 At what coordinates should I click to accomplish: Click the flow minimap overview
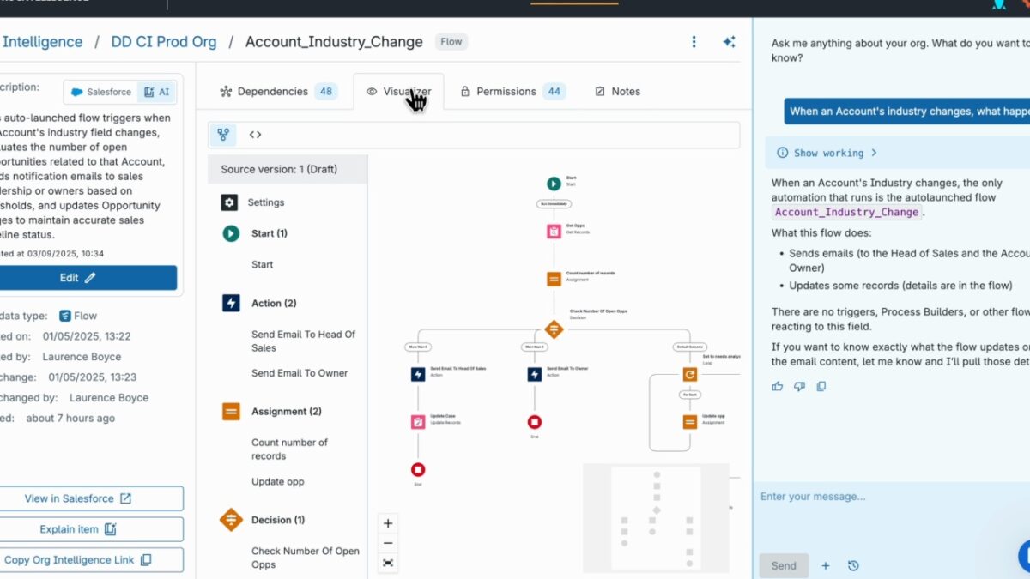656,517
